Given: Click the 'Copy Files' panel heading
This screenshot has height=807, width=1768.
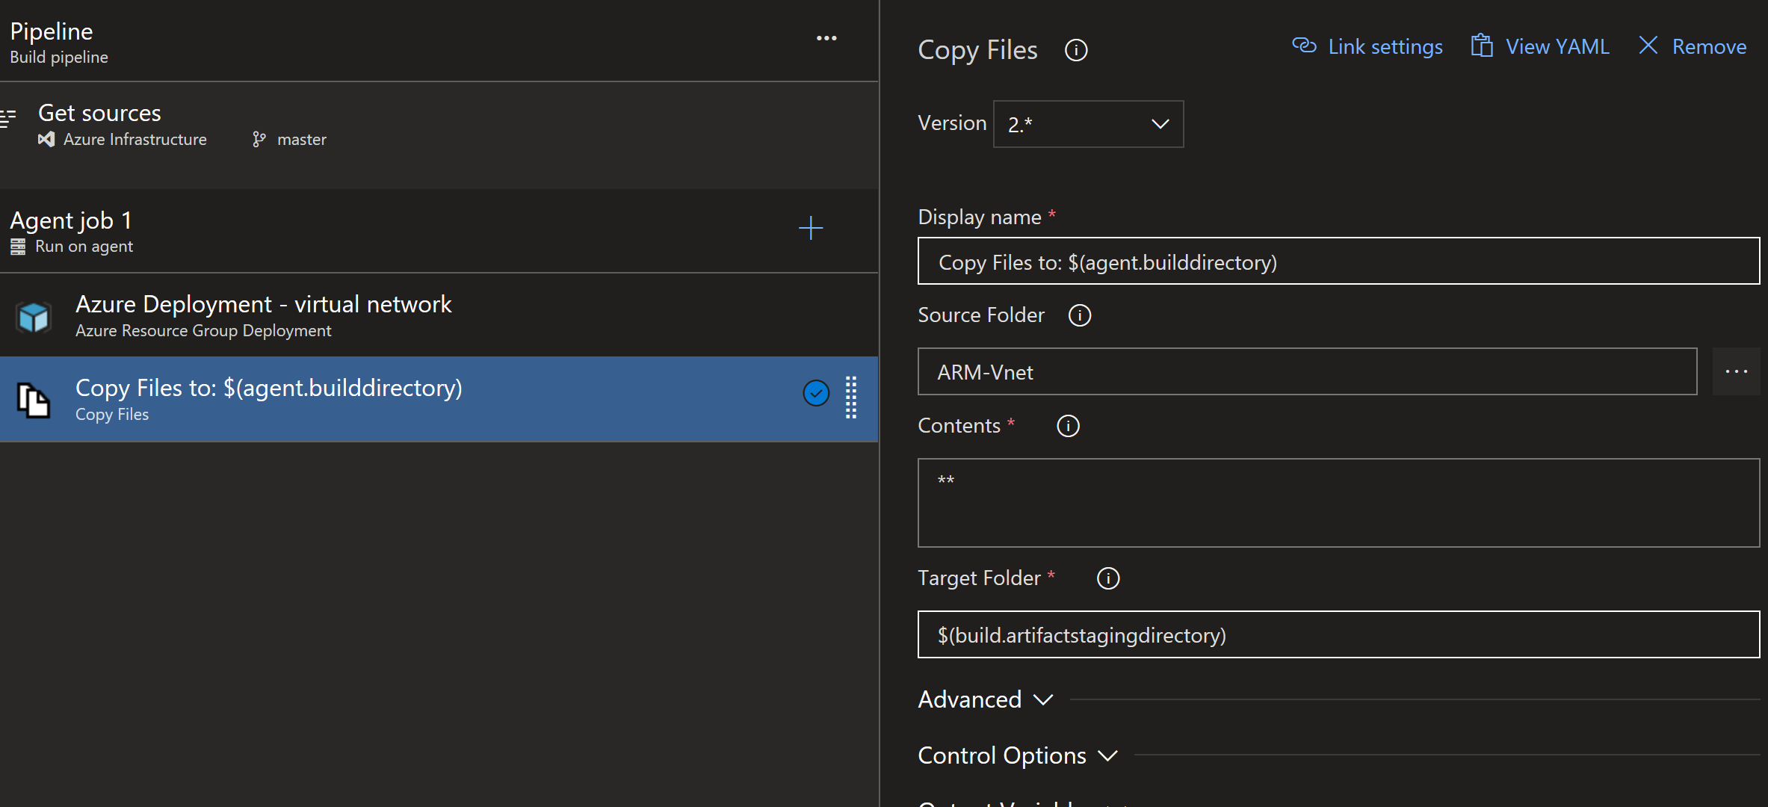Looking at the screenshot, I should (x=977, y=50).
